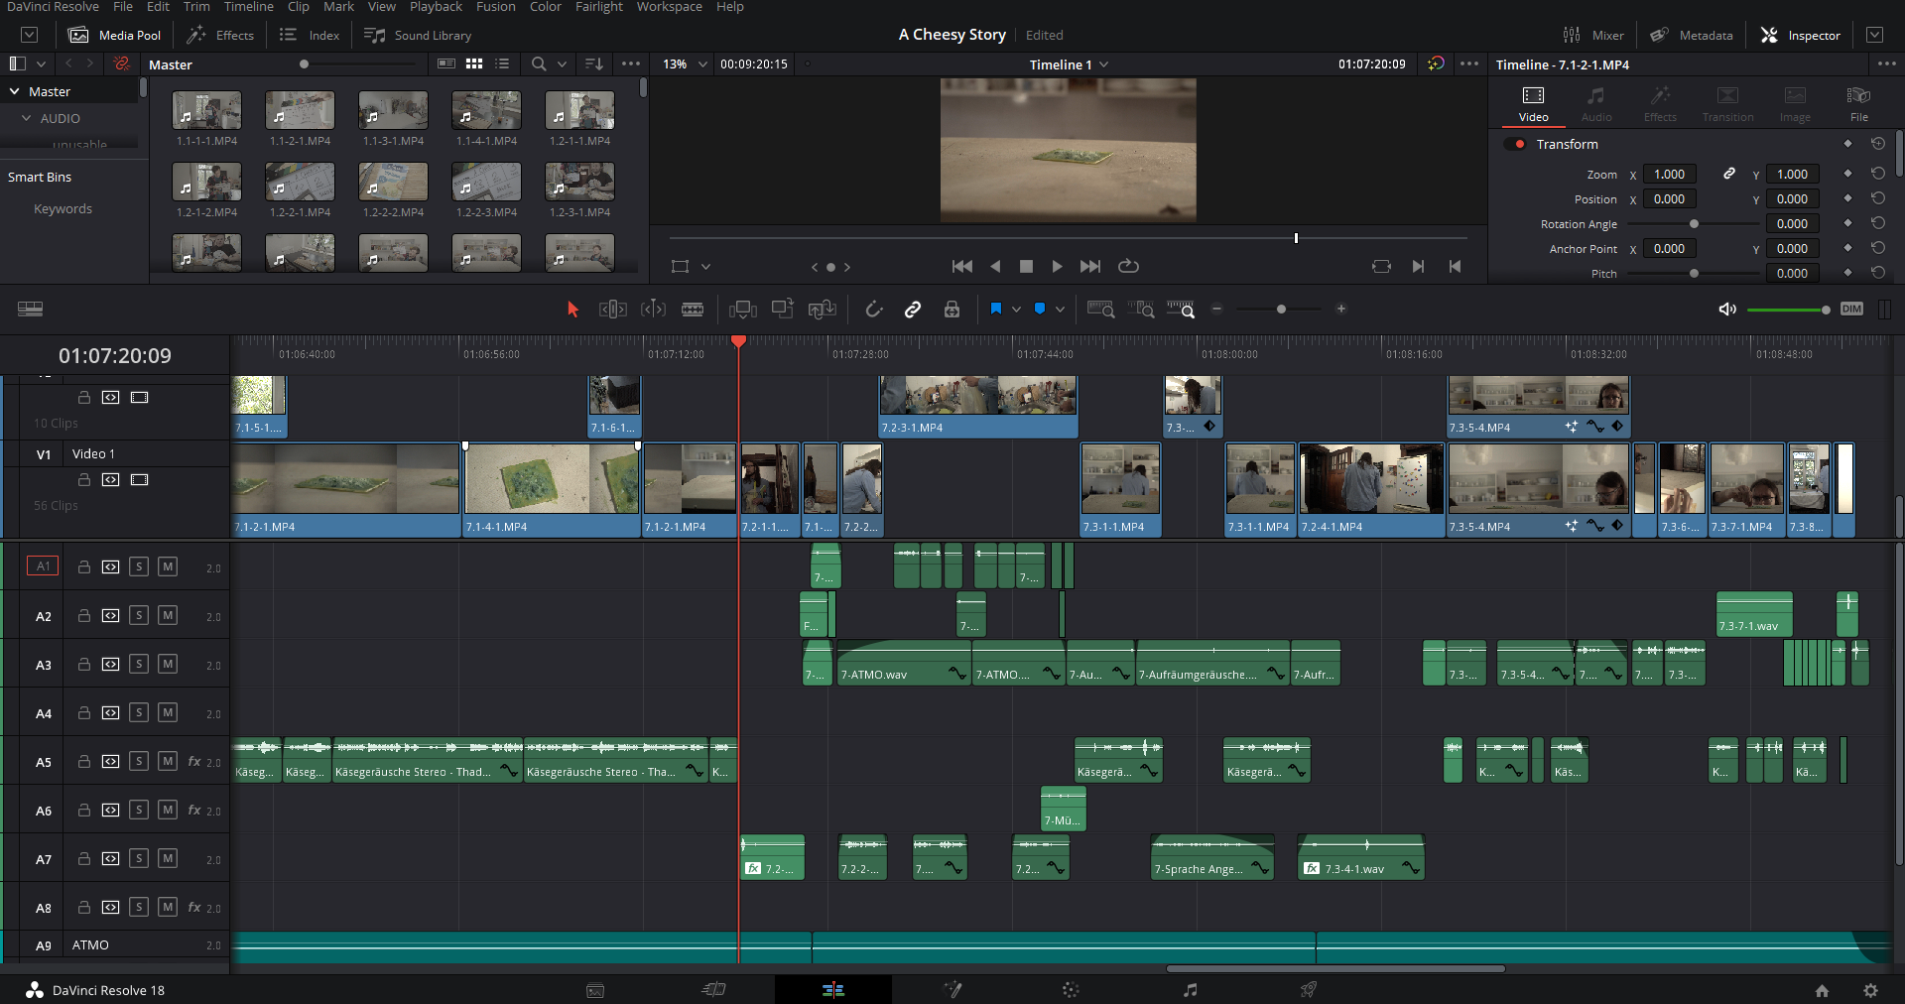Image resolution: width=1905 pixels, height=1004 pixels.
Task: Select the arrow Selection Mode tool
Action: (572, 310)
